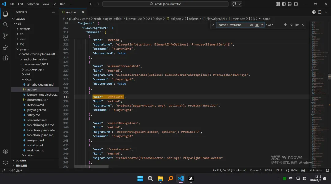
Task: Go to next find match
Action: 291,25
